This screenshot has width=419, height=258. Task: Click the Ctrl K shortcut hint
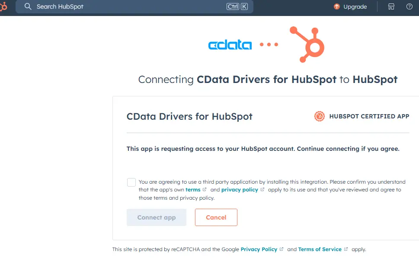point(237,6)
